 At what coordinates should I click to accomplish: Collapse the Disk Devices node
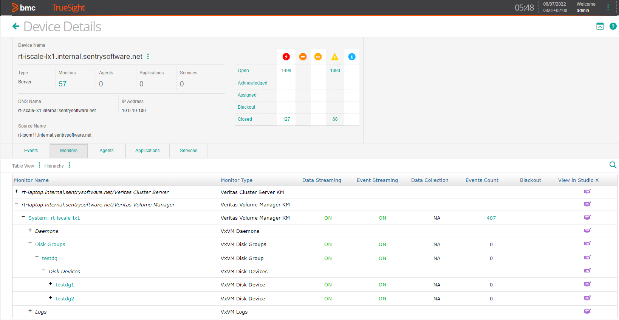pos(43,271)
